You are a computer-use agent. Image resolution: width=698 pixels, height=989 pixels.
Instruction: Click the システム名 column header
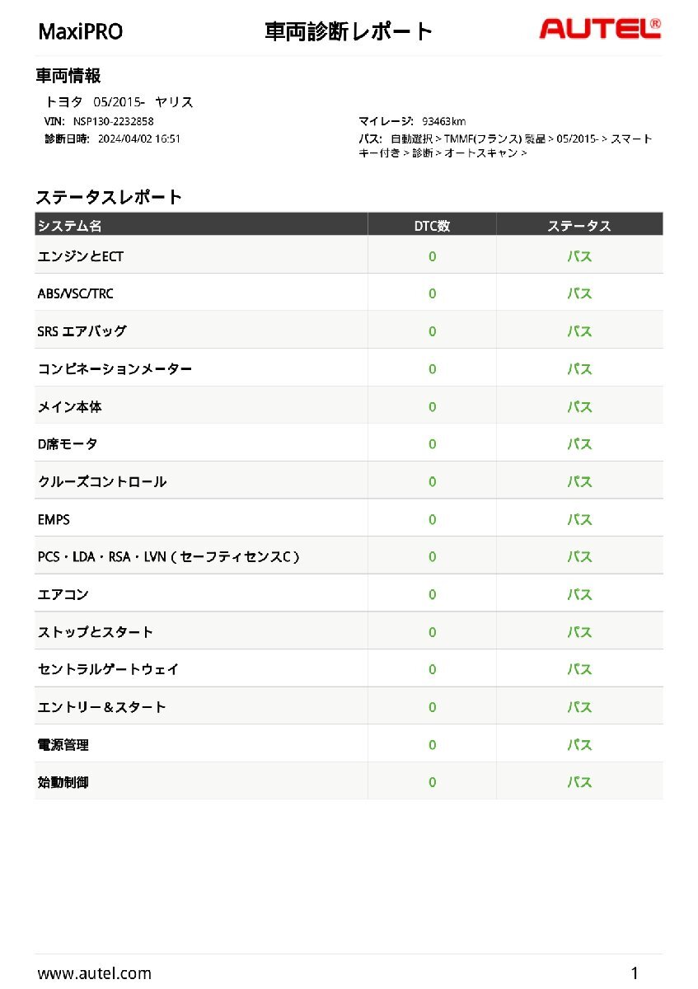(x=70, y=226)
